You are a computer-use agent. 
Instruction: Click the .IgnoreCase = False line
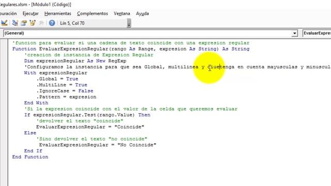click(x=65, y=91)
